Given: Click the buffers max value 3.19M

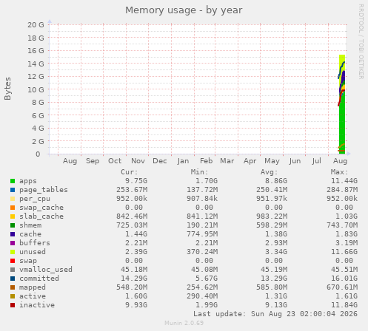Looking at the screenshot, I should point(347,243).
